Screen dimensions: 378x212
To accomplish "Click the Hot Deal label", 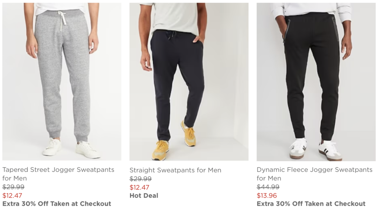I will 144,195.
